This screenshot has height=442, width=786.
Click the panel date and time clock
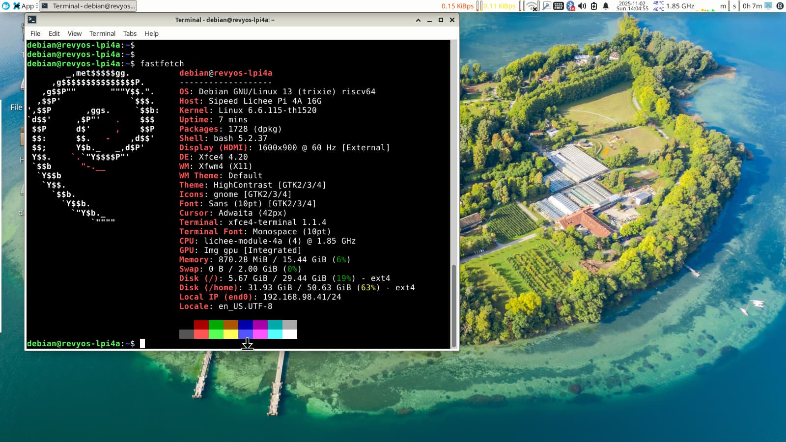click(632, 6)
